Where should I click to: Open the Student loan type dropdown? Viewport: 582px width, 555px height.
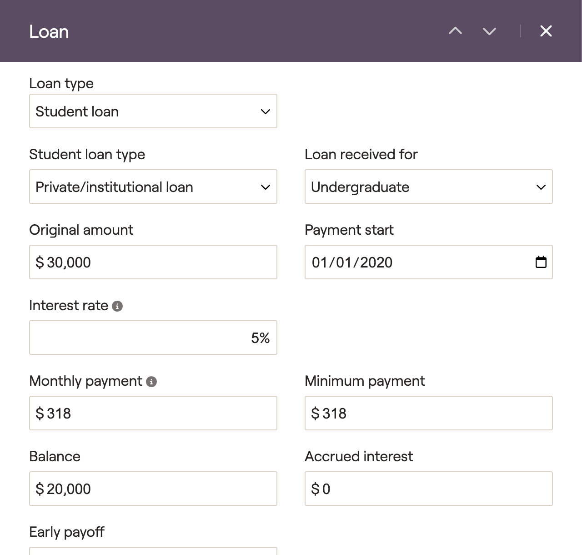(153, 187)
